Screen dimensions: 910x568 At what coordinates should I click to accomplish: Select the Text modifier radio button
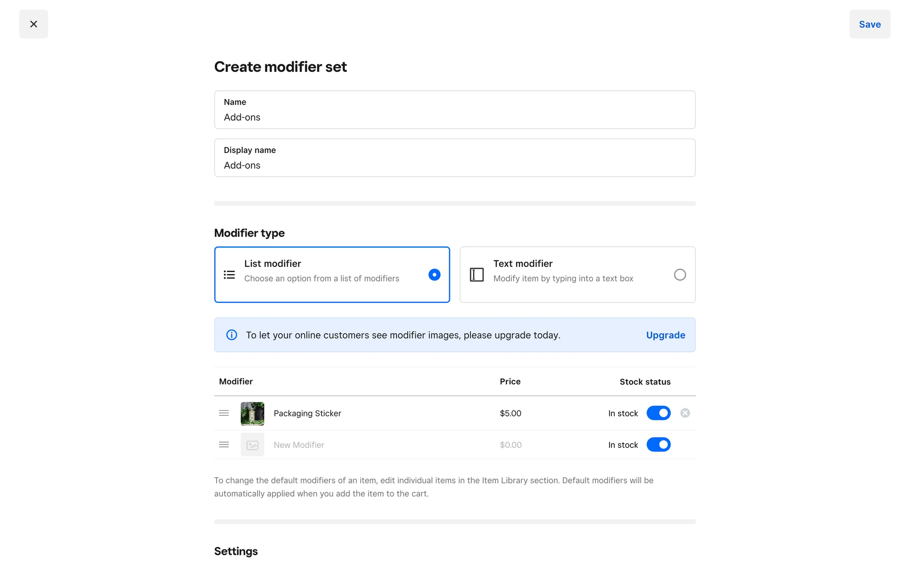(x=679, y=275)
